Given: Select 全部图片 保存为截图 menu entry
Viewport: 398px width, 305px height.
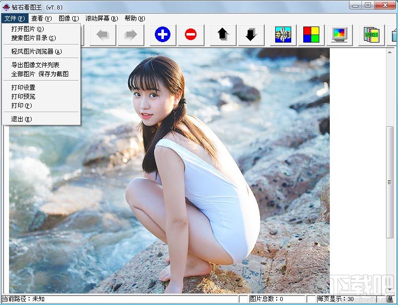Looking at the screenshot, I should (x=41, y=74).
